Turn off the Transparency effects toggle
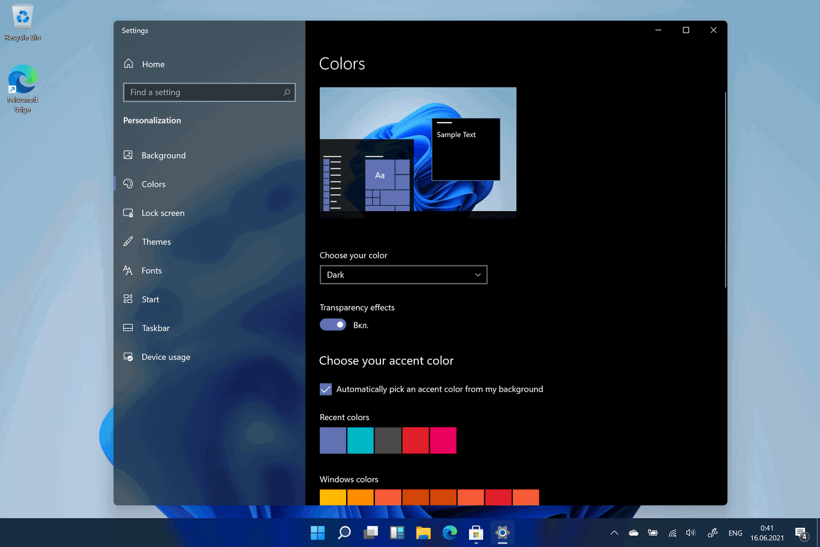Viewport: 820px width, 547px height. [333, 325]
